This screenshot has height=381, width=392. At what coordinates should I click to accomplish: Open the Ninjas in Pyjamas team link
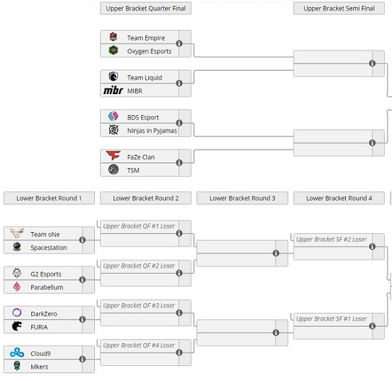(152, 131)
